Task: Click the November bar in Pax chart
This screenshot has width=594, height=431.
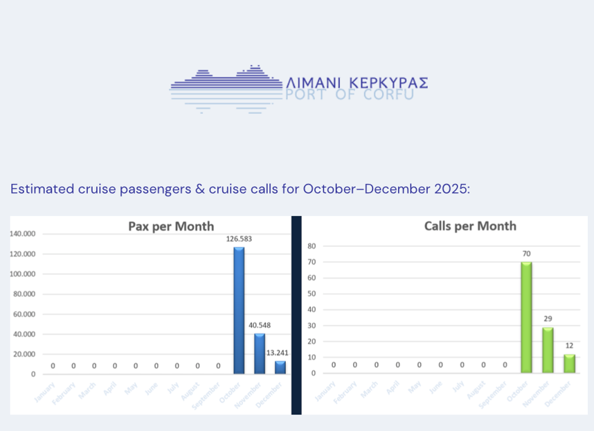Action: coord(260,354)
